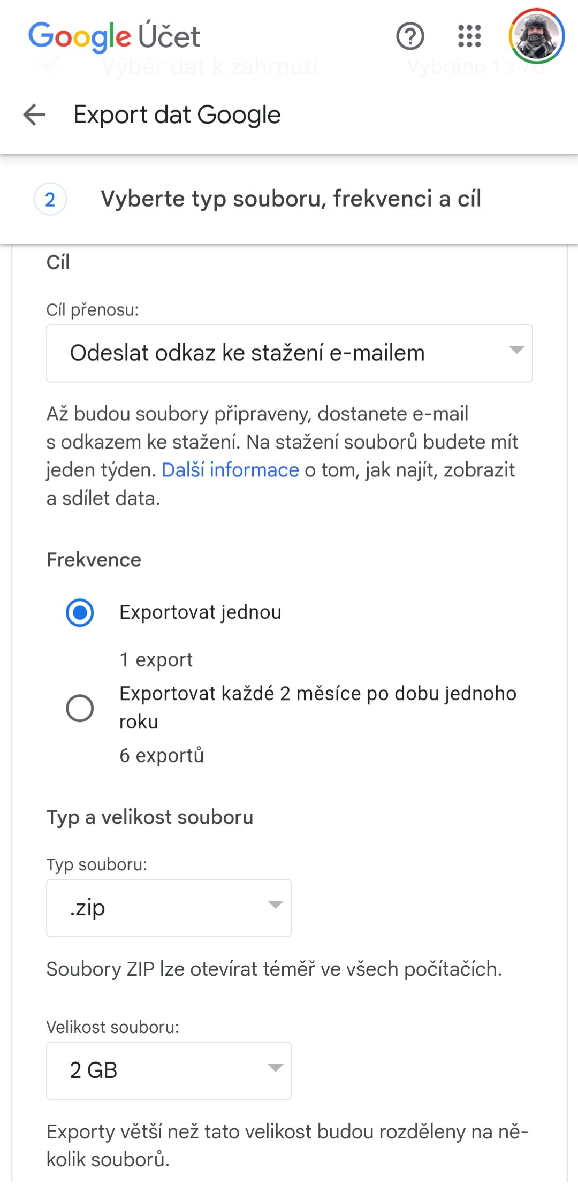Choose export every 2 months for one year
The image size is (578, 1185).
coord(80,708)
